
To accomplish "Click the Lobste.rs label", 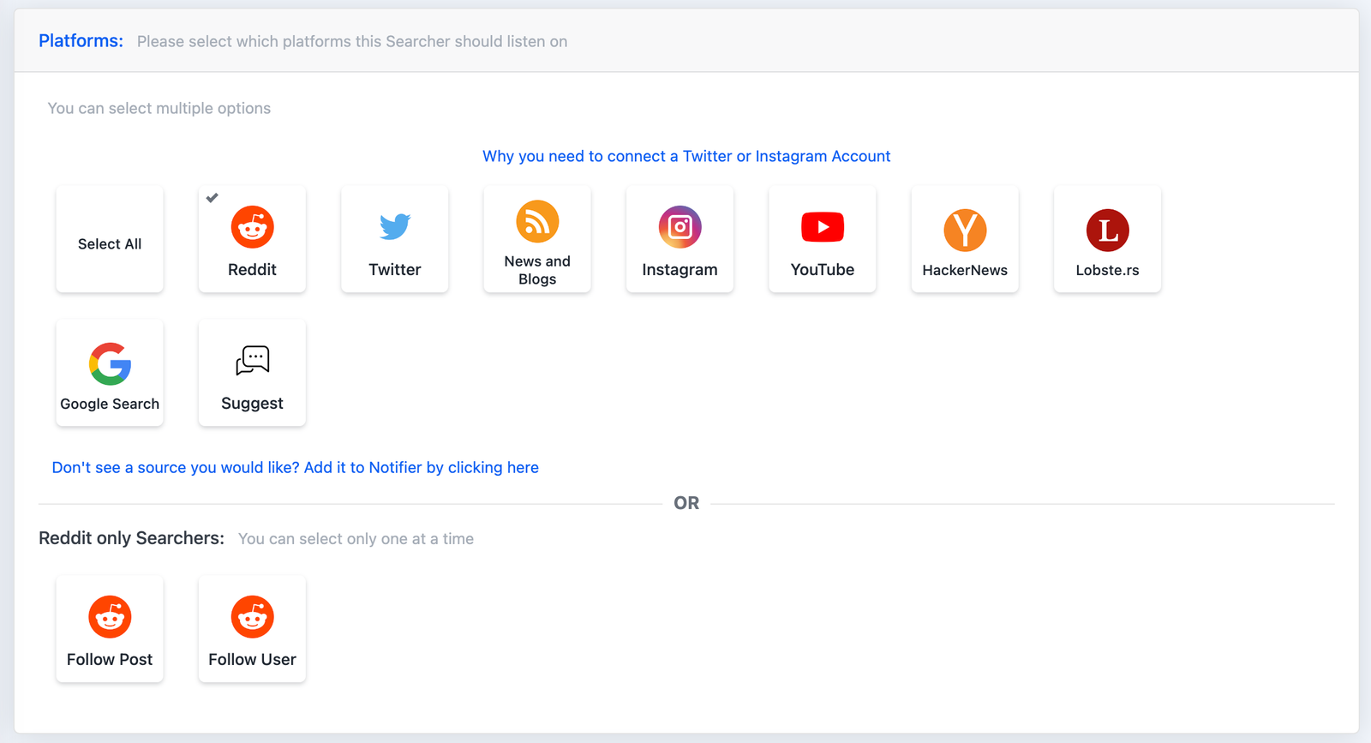I will (x=1108, y=270).
